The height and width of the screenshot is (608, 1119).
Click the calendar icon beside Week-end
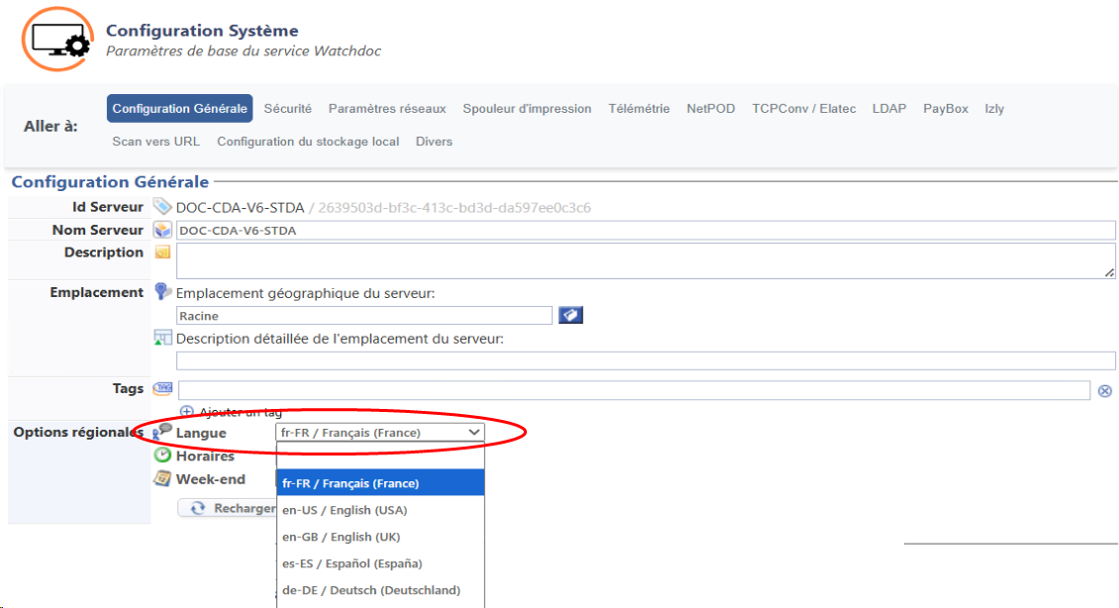coord(162,479)
